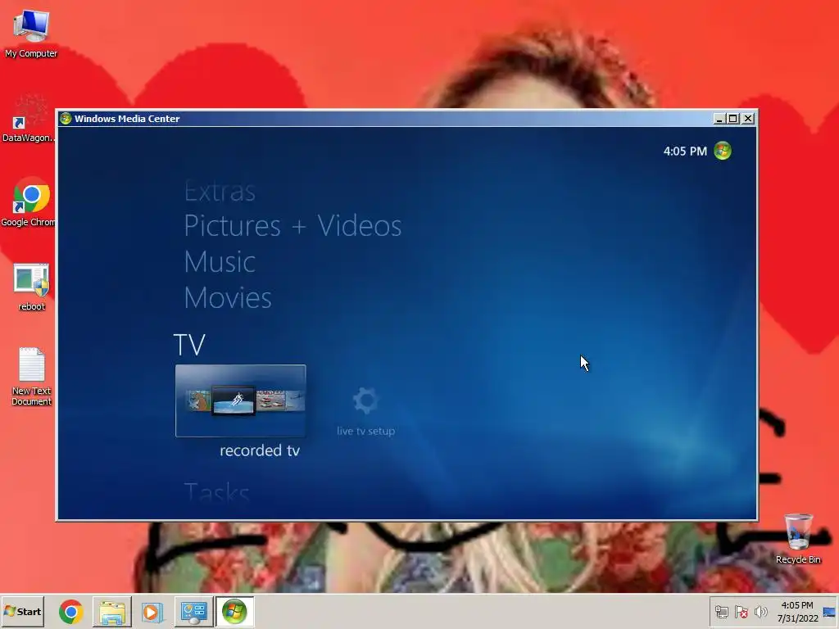Image resolution: width=839 pixels, height=629 pixels.
Task: Select the Tasks menu category
Action: [216, 492]
